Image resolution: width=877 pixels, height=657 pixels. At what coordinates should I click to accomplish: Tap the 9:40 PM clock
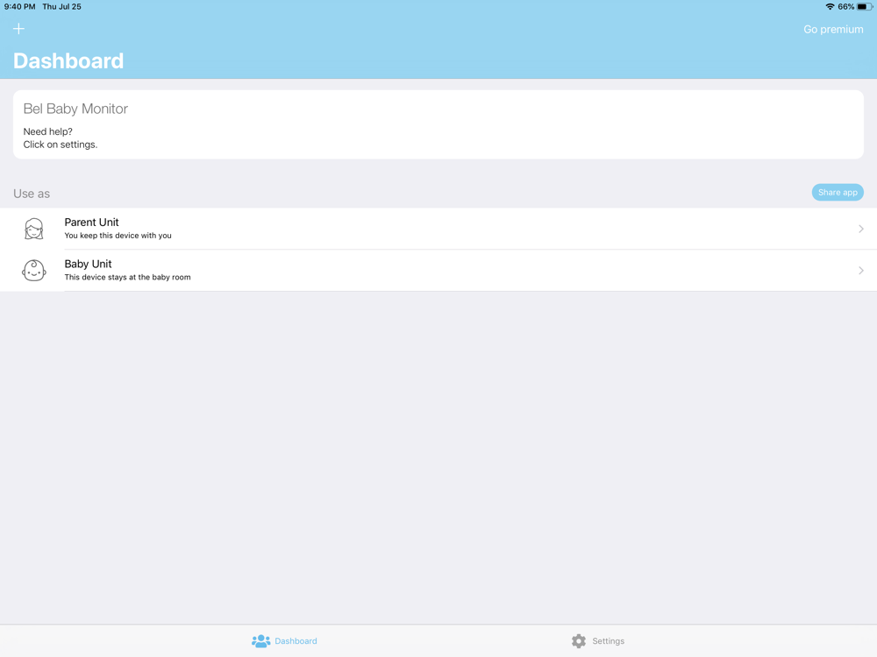19,7
